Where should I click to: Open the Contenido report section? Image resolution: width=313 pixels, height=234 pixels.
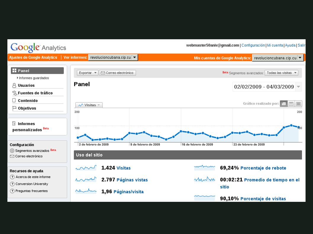pos(28,101)
